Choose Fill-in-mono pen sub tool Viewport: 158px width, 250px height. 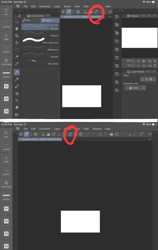[x=40, y=41]
